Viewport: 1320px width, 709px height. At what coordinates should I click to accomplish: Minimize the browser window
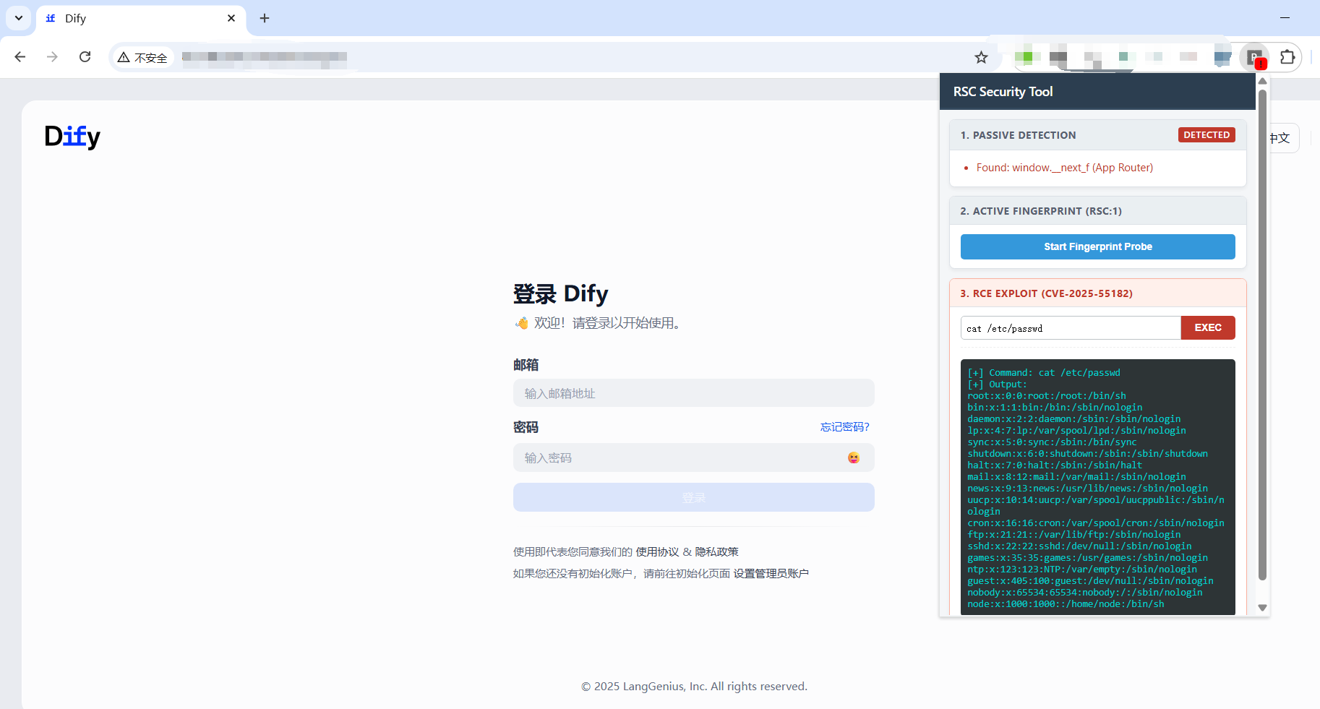tap(1285, 18)
